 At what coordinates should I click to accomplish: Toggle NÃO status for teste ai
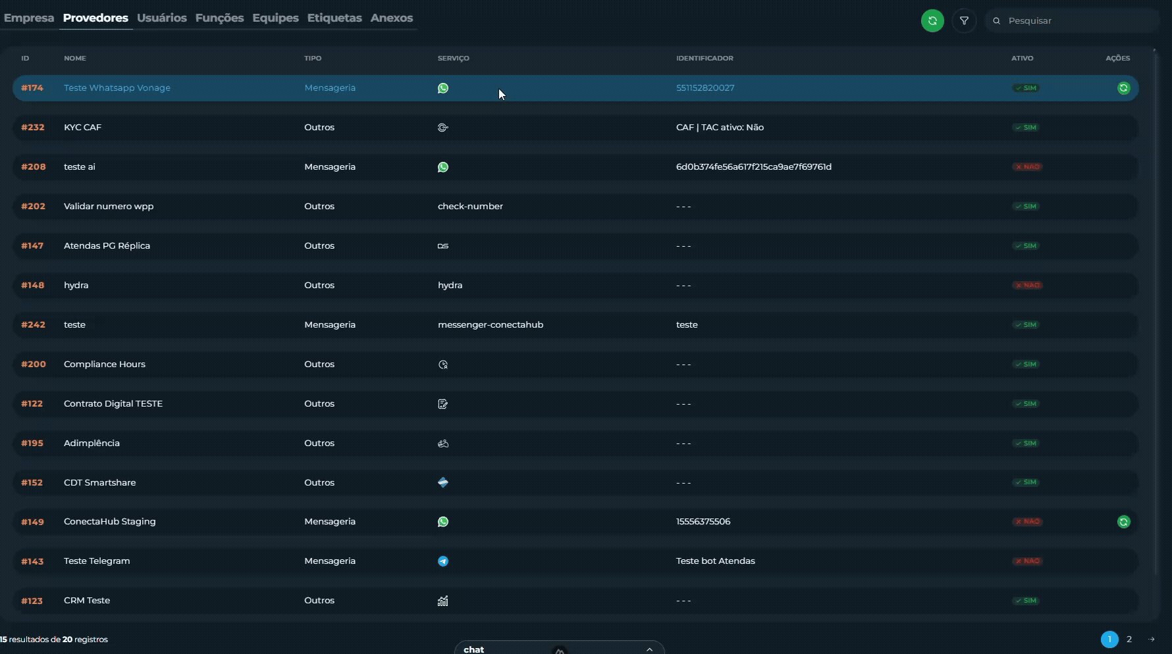[x=1027, y=167]
